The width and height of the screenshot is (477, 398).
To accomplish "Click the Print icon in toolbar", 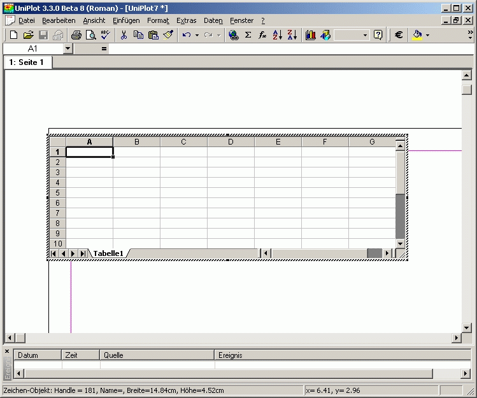I will click(x=76, y=35).
